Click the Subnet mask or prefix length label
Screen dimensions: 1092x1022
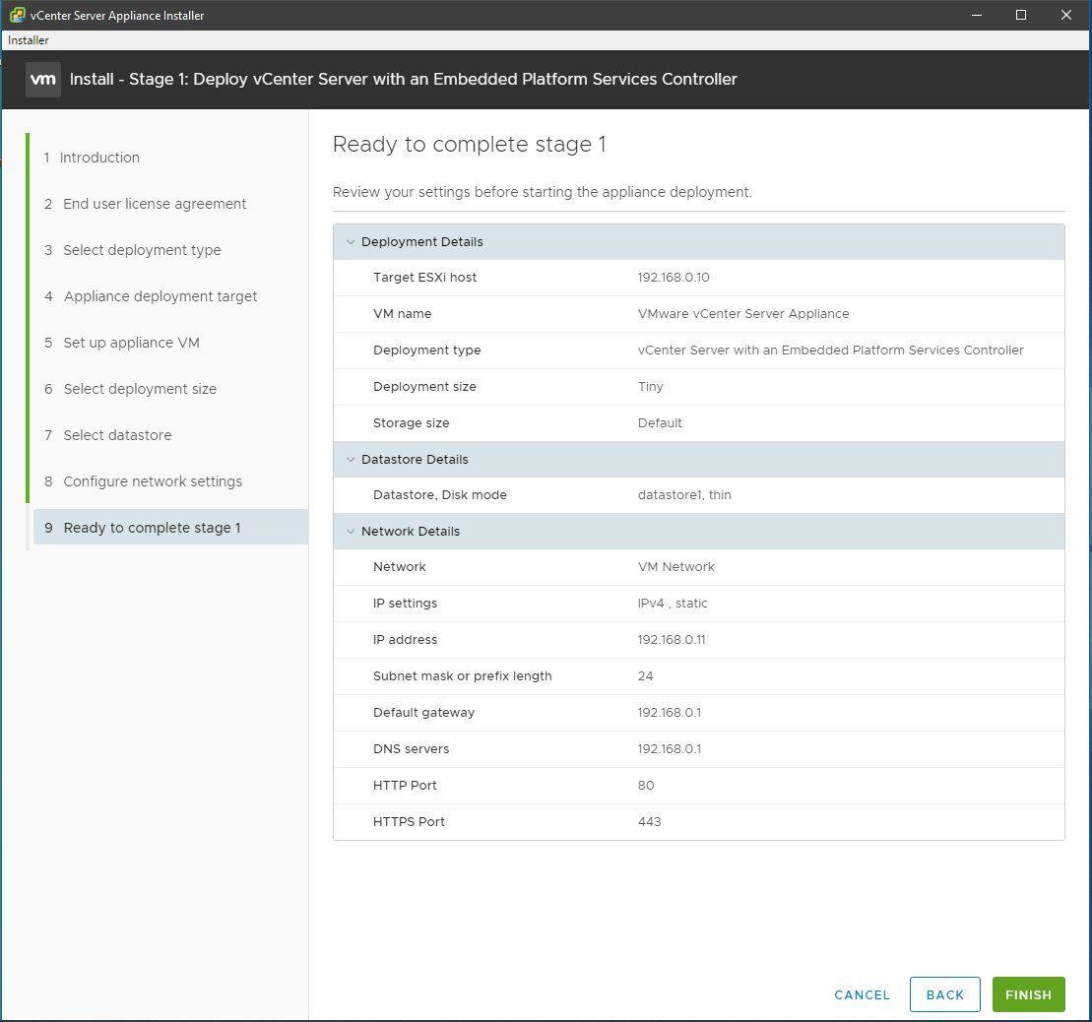tap(462, 676)
